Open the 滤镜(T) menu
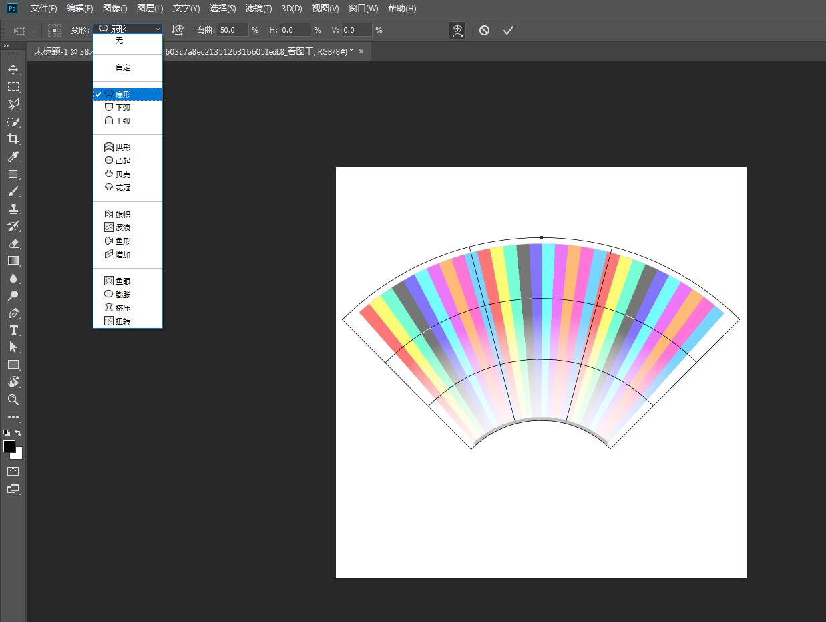 [258, 8]
